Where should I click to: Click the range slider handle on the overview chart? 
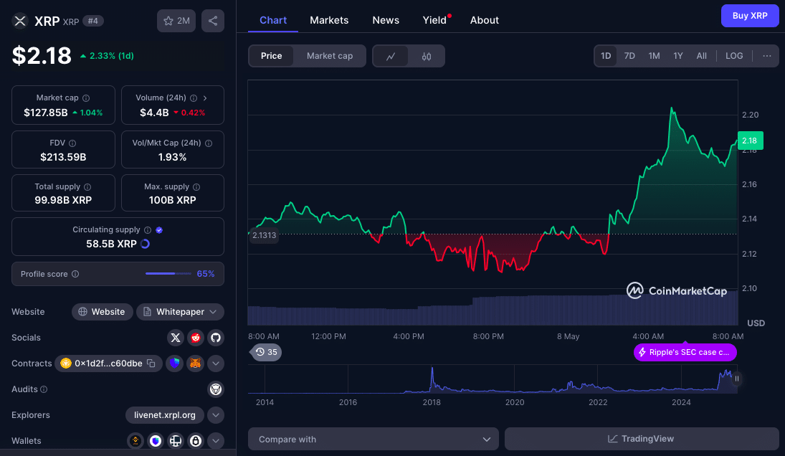tap(736, 379)
